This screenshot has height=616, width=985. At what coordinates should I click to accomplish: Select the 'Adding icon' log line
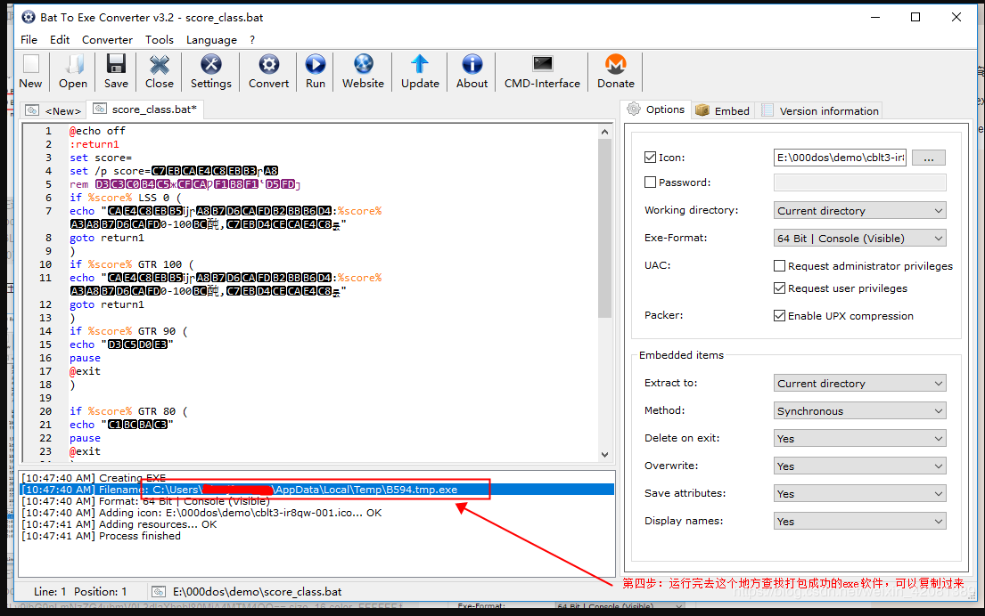click(x=201, y=513)
